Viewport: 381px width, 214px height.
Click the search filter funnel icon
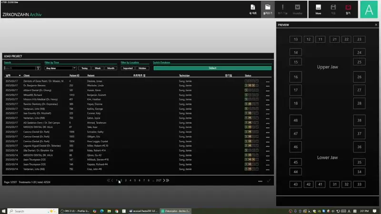pos(38,68)
